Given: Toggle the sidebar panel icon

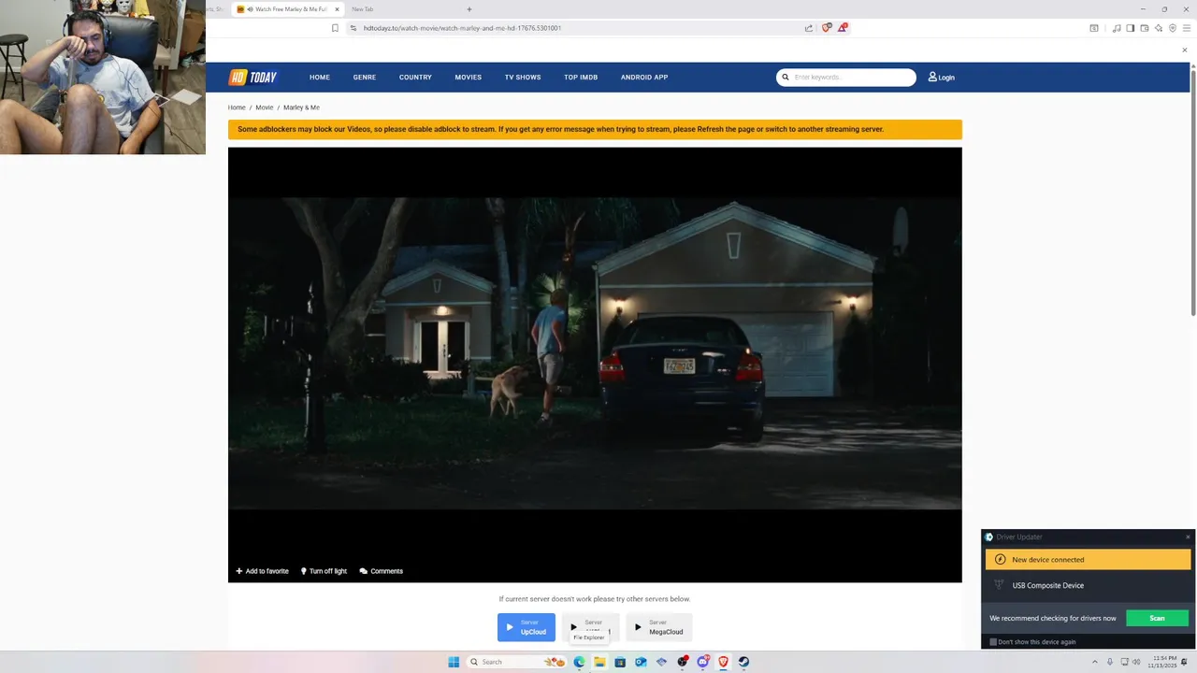Looking at the screenshot, I should 1131,28.
